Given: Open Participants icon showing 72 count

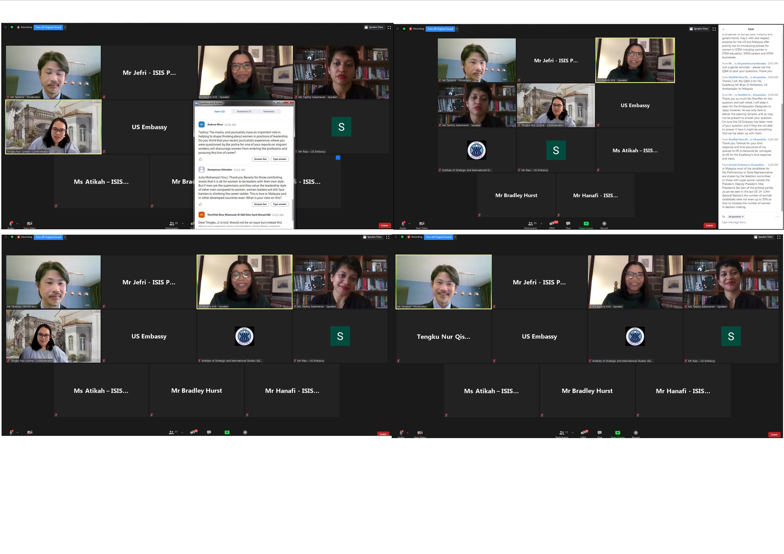Looking at the screenshot, I should coord(562,433).
